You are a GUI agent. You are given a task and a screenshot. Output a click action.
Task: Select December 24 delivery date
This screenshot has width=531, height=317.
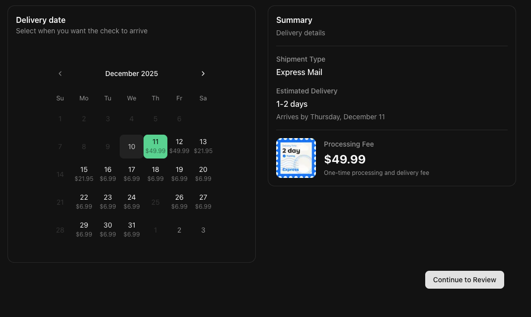(132, 201)
